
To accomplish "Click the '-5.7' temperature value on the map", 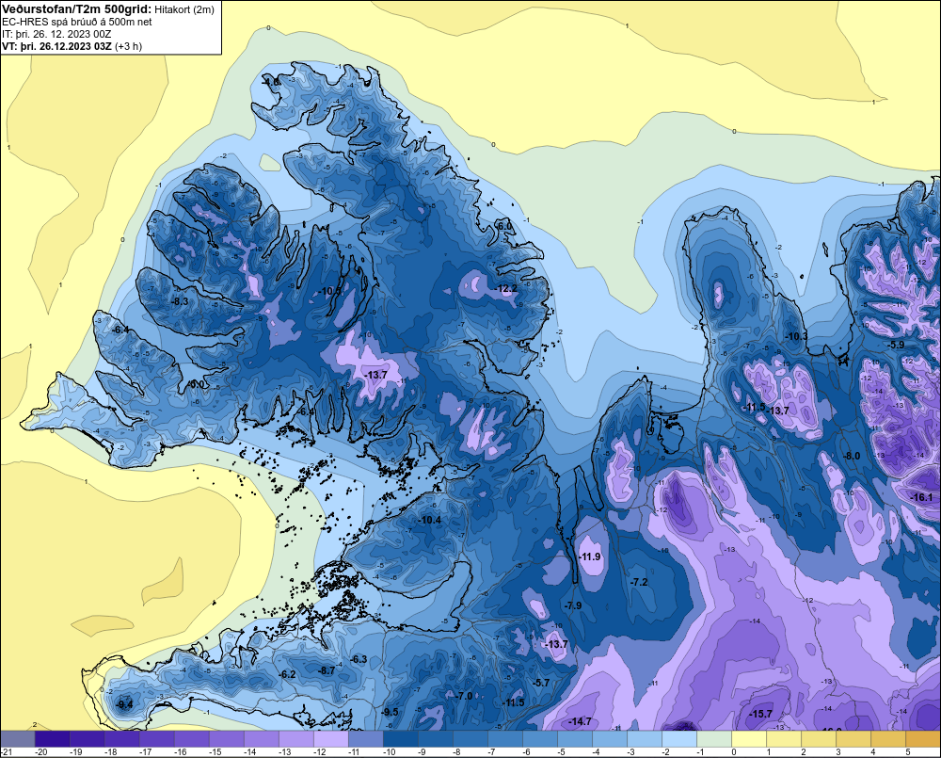I will [541, 683].
